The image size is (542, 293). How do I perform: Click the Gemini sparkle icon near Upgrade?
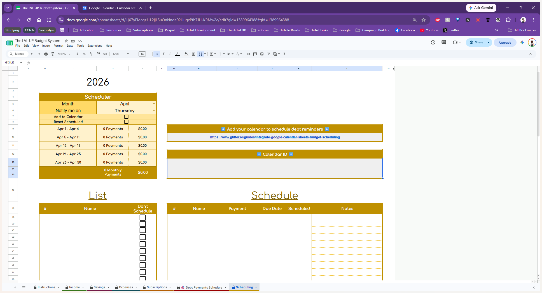pos(522,42)
